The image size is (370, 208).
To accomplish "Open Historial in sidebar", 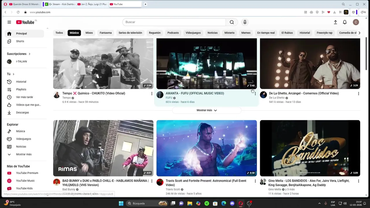I will tap(24, 82).
